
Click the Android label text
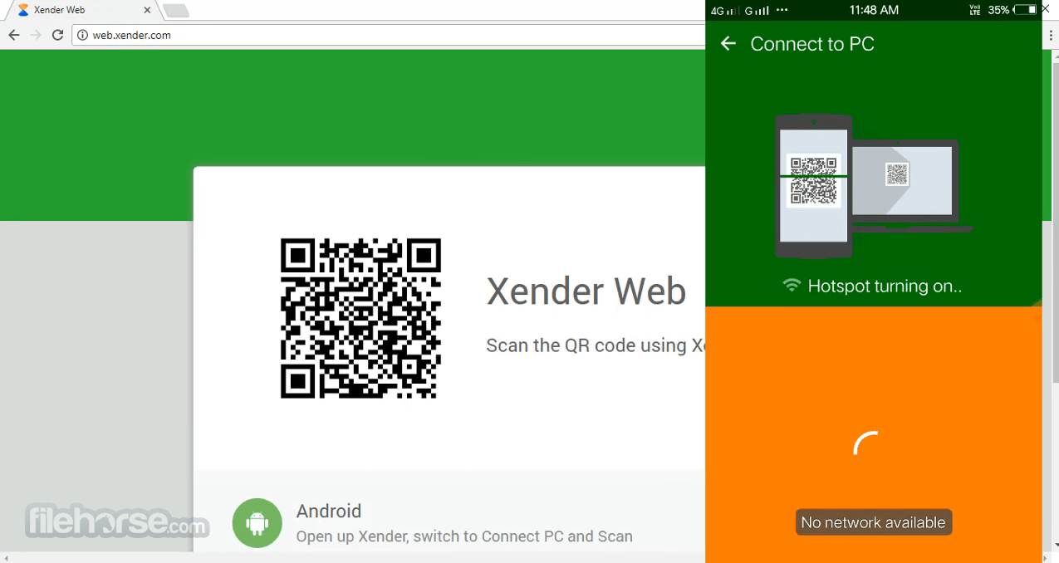(329, 511)
